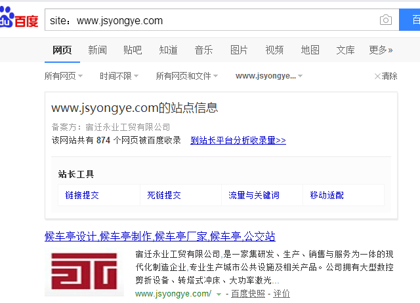This screenshot has height=303, width=420.
Task: Open the 百度快照 cached link
Action: (x=248, y=294)
